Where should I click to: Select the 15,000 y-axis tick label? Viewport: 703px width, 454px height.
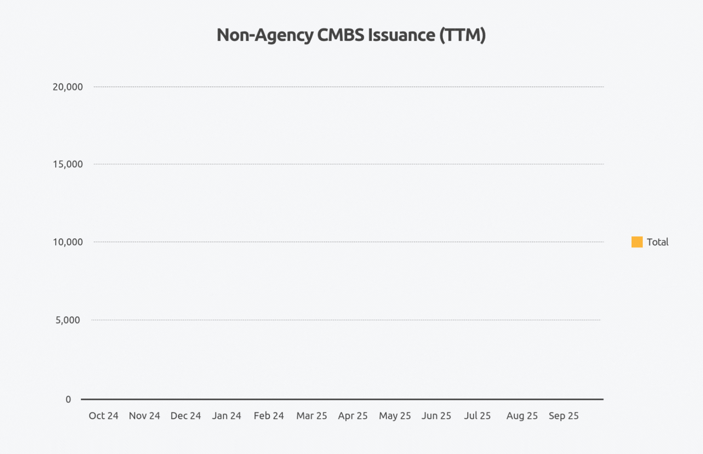68,164
